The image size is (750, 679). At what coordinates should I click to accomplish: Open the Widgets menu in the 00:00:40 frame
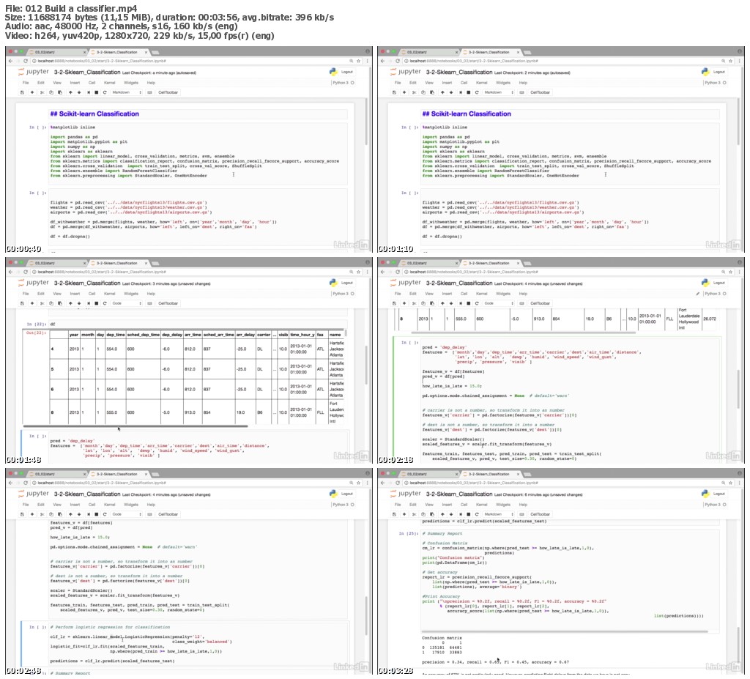[131, 83]
